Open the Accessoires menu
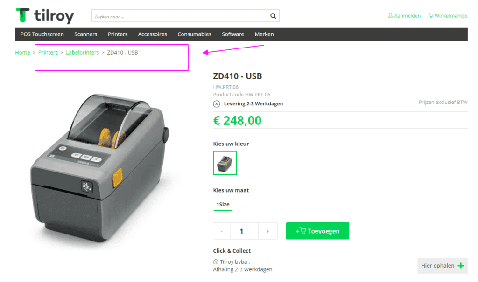478x282 pixels. 153,34
